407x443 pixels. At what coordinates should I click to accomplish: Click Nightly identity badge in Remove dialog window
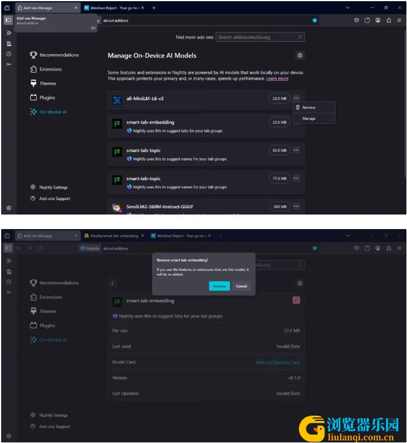(90, 248)
